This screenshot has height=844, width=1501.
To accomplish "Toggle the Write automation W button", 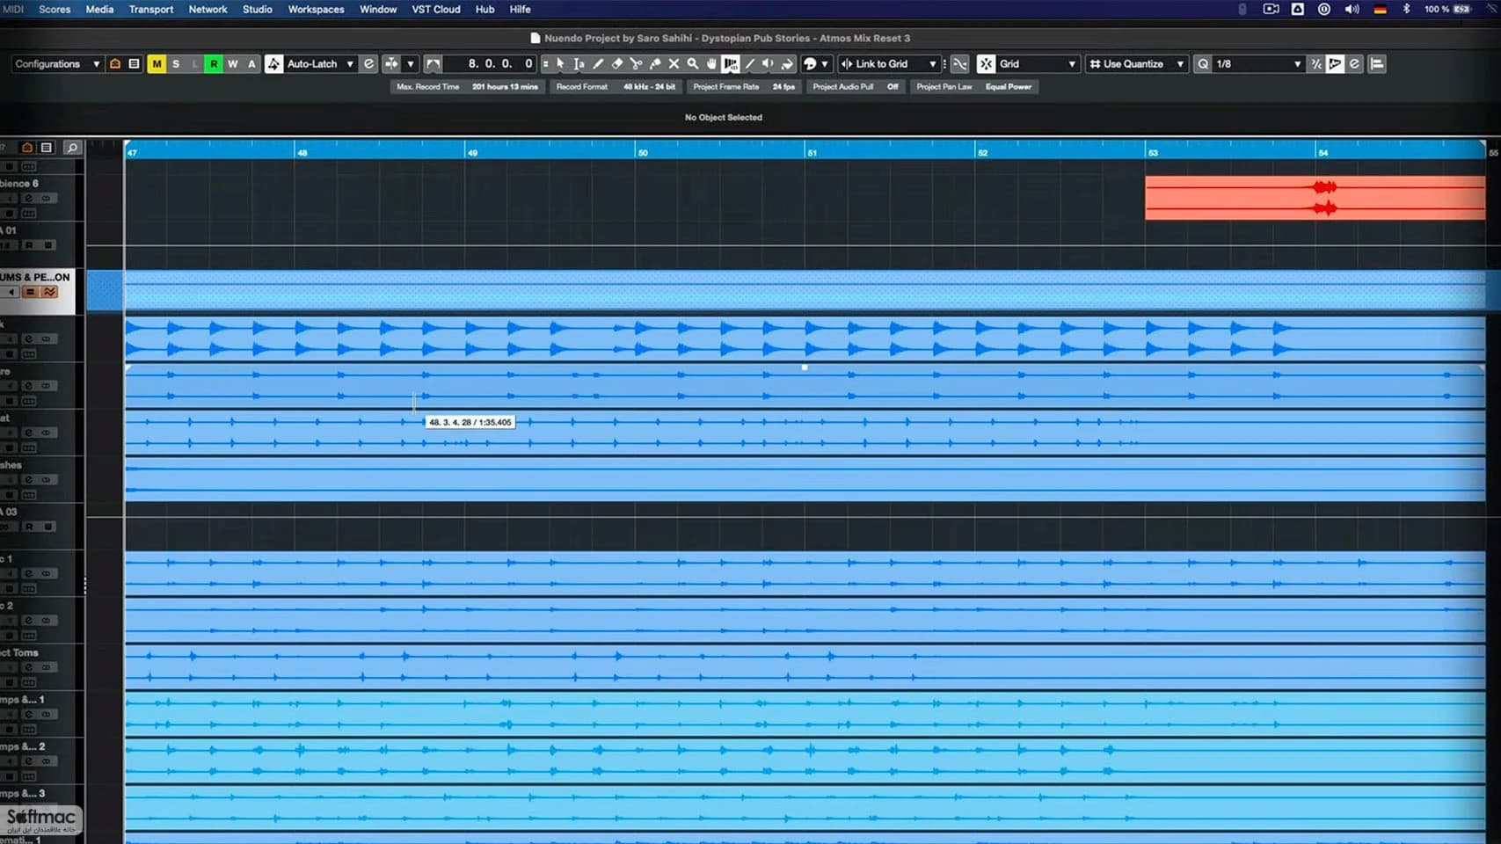I will 232,64.
